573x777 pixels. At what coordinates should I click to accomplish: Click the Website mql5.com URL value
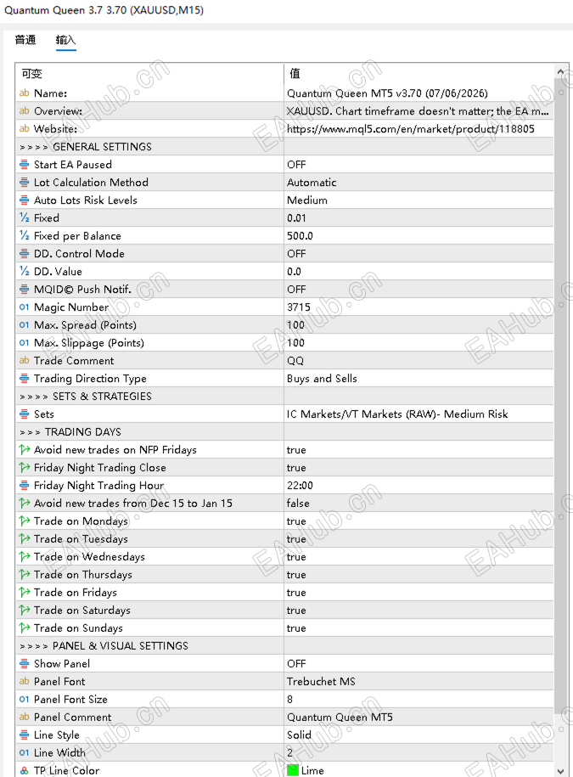[419, 129]
